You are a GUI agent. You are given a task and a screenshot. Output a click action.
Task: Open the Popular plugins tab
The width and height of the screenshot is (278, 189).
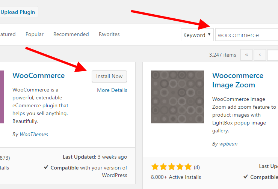35,34
